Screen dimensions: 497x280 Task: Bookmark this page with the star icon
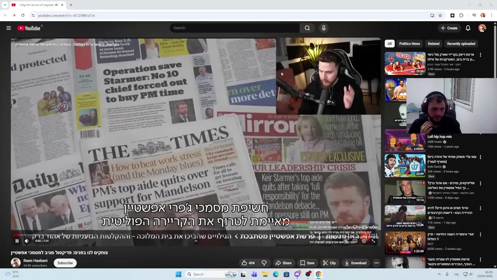[x=440, y=16]
